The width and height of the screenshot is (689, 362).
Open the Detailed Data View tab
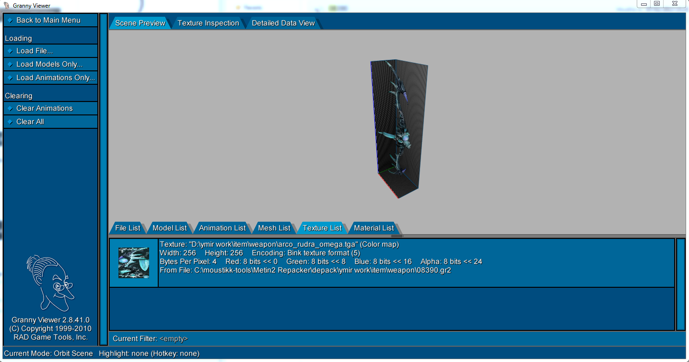point(283,23)
